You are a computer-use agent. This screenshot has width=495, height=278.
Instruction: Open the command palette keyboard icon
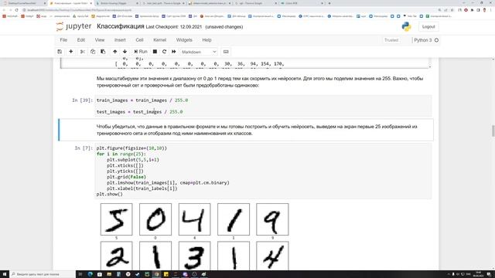pyautogui.click(x=226, y=52)
